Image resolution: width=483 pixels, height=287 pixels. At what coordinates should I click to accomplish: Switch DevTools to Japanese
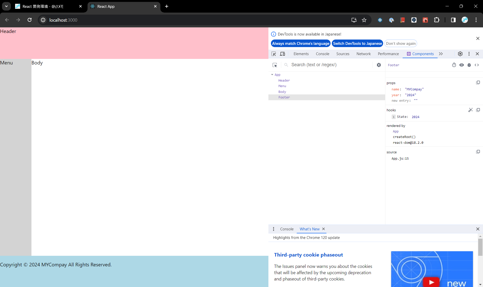pos(357,43)
